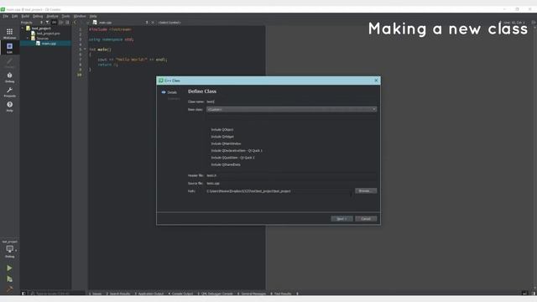Screen dimensions: 537x302
Task: Click the Browse button next to Path
Action: coord(366,190)
